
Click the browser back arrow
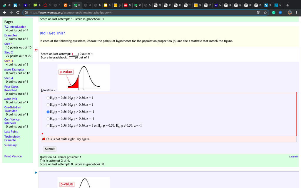(x=4, y=12)
